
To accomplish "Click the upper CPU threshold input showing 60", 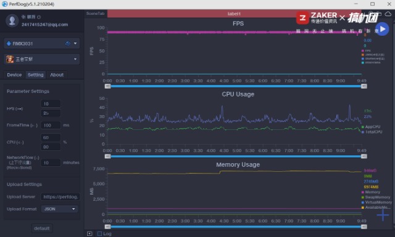I will coord(51,137).
